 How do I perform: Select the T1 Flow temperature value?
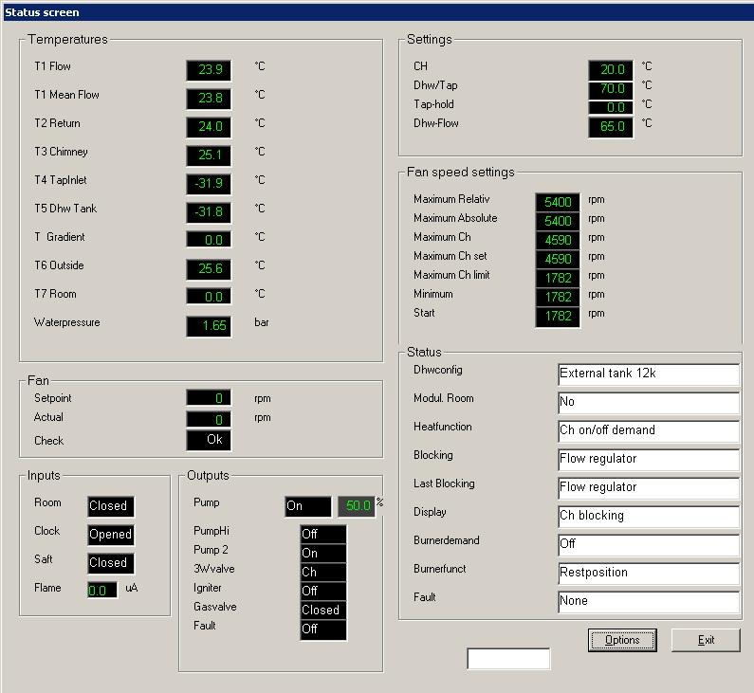pos(209,70)
